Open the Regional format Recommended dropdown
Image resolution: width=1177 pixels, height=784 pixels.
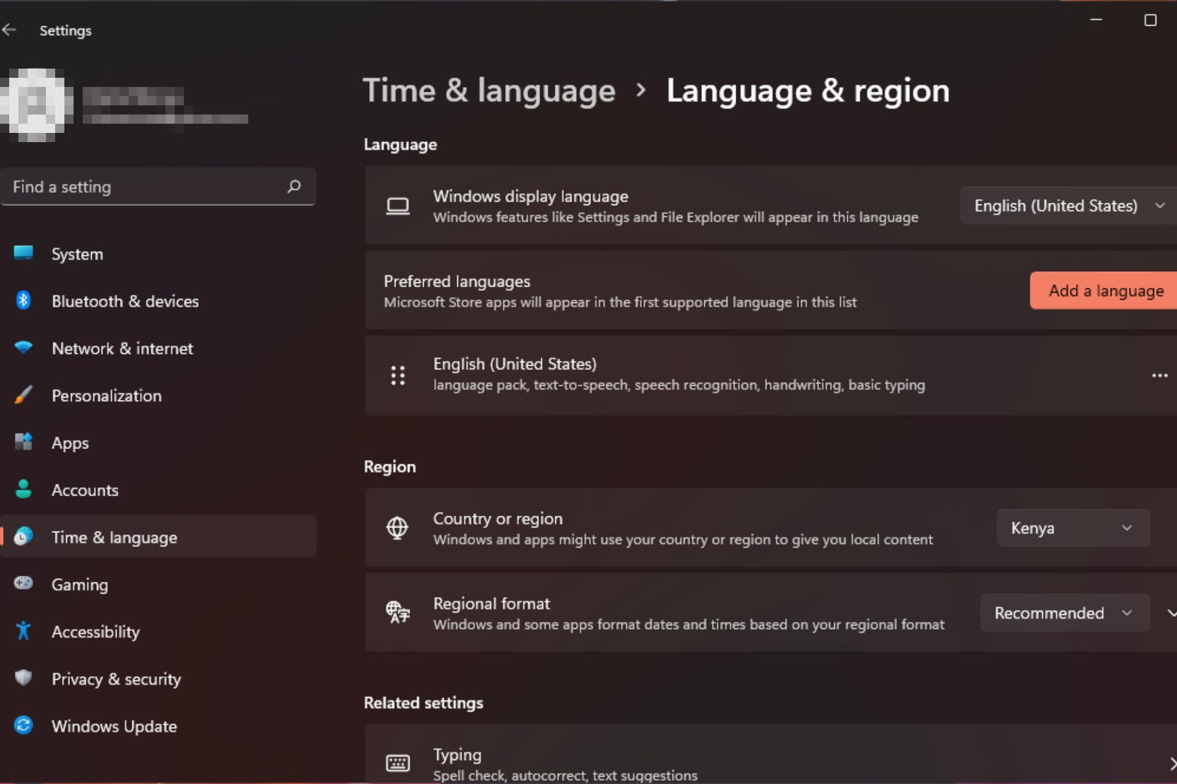pos(1064,613)
